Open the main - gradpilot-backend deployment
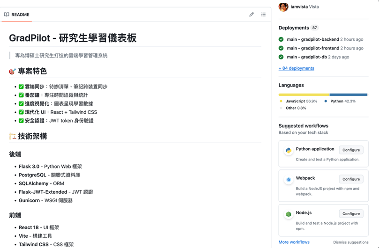 [x=313, y=39]
